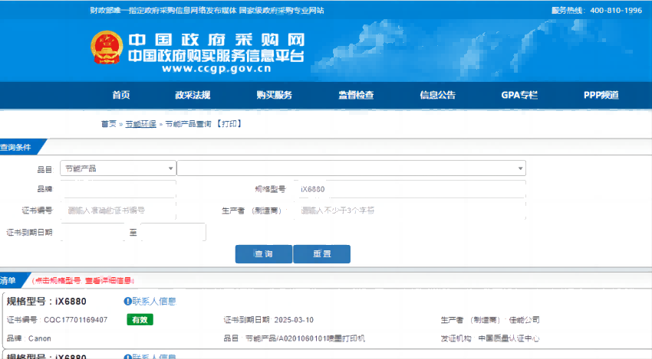
Task: Focus 规格型号 field containing iX6880
Action: pyautogui.click(x=410, y=189)
